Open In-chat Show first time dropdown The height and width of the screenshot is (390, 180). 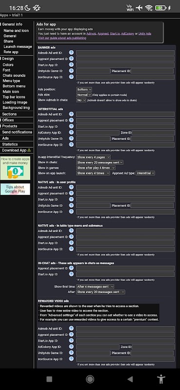coord(95,287)
